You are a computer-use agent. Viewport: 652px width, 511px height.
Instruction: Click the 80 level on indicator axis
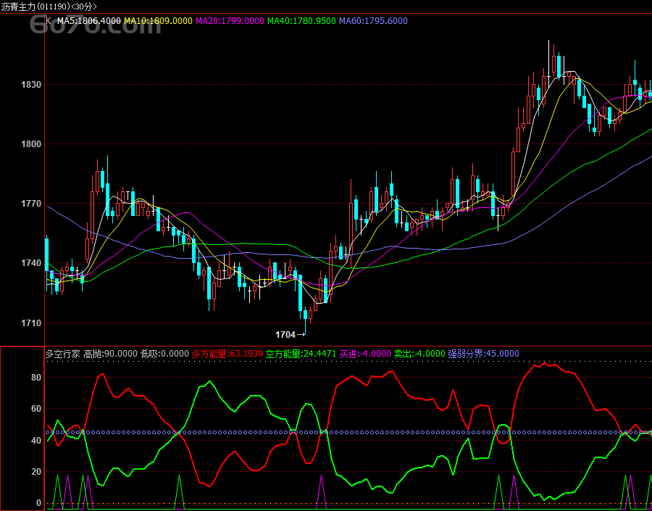point(36,378)
